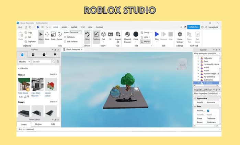240x145 pixels.
Task: Click Duplicate in Clipboard group
Action: (30, 42)
